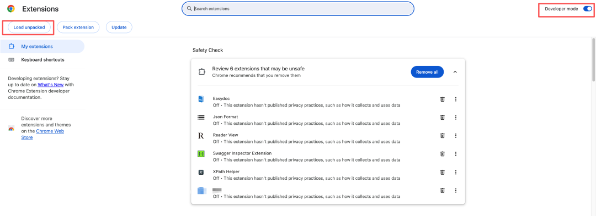This screenshot has width=596, height=216.
Task: Open more options for Swagger Inspector Extension
Action: pyautogui.click(x=455, y=153)
